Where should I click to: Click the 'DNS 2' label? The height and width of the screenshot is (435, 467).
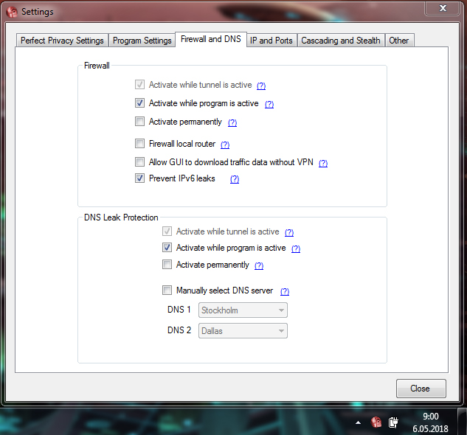pos(179,330)
